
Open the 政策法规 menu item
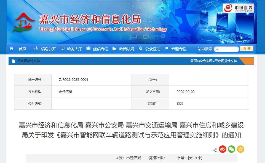127,49
